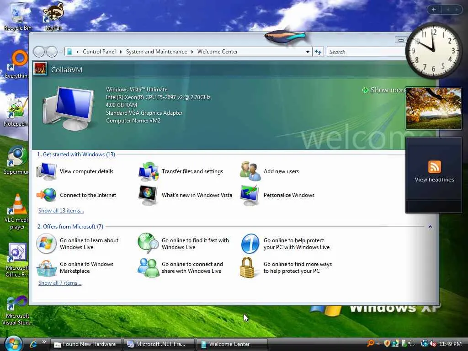Click the sidebar add gadgets plus button

click(x=434, y=10)
